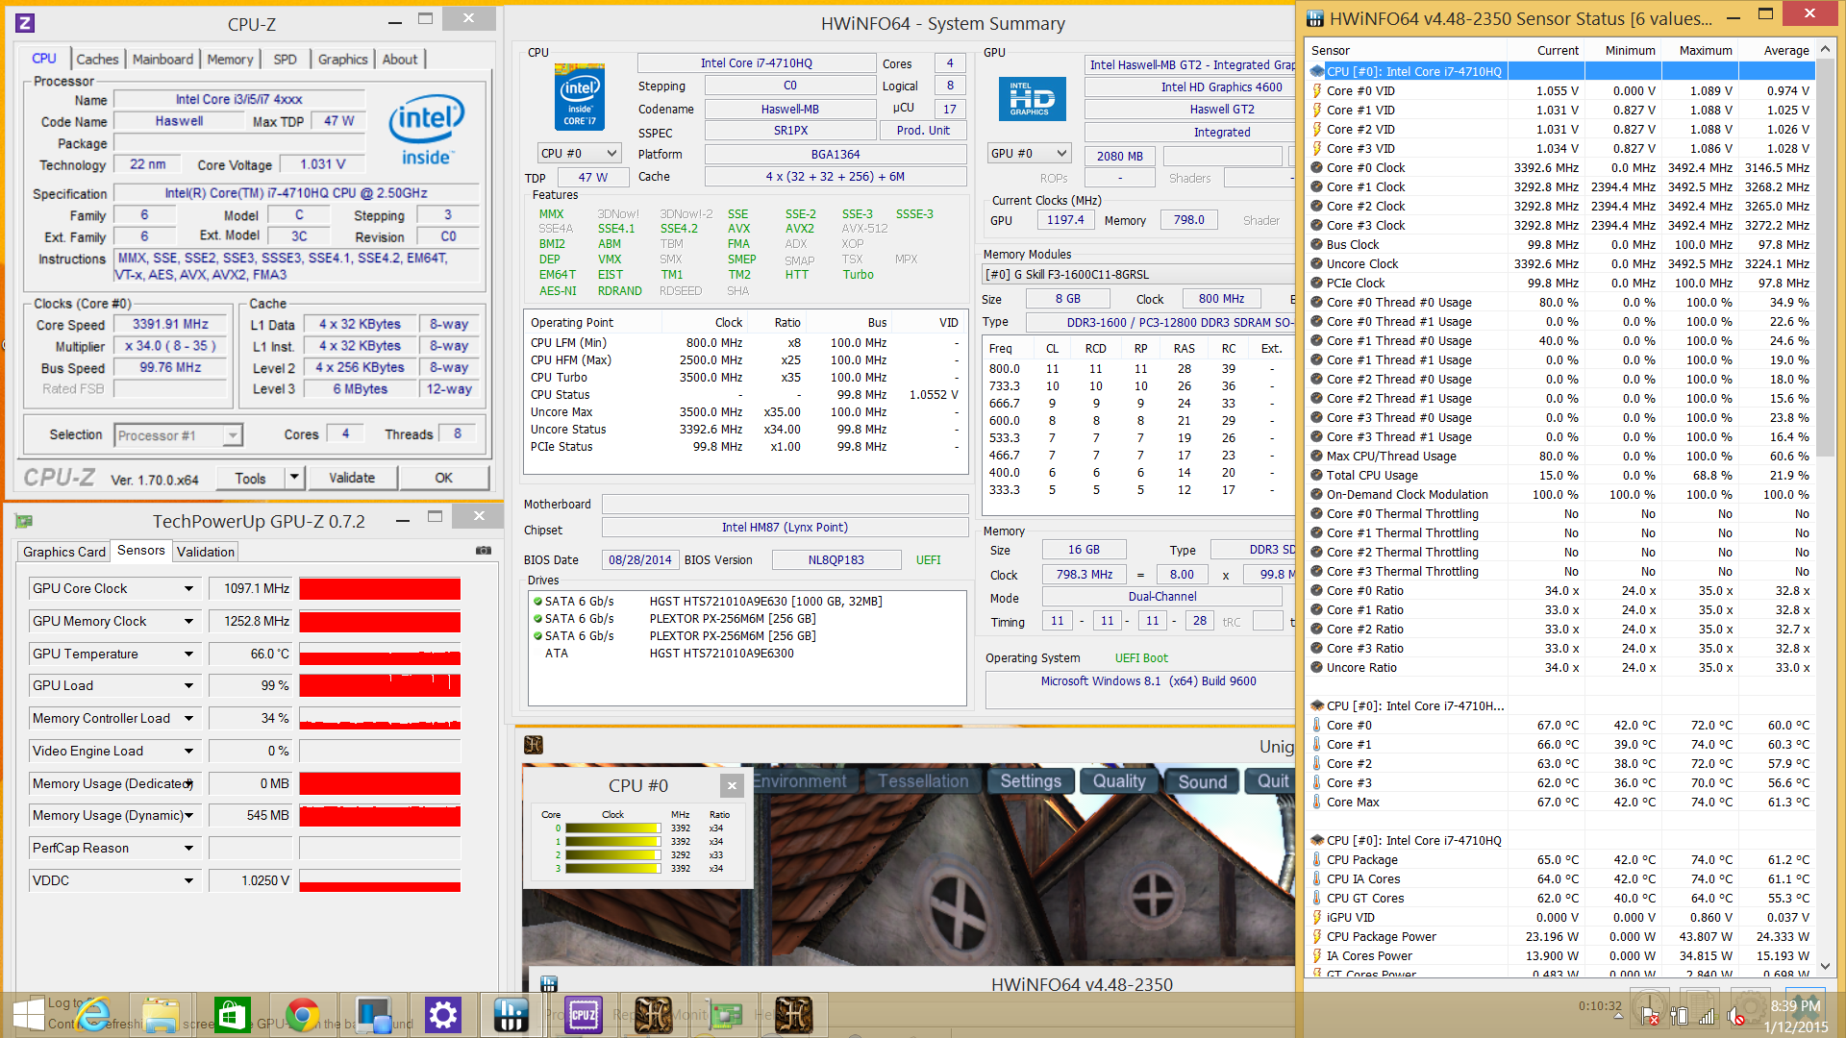Open Windows Store from the taskbar
Viewport: 1846px width, 1038px height.
tap(232, 1015)
